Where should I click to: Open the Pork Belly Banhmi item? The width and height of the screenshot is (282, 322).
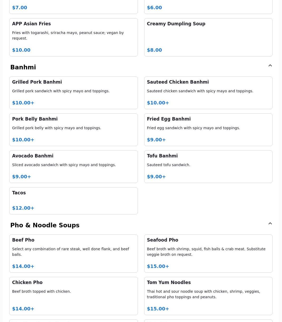(73, 129)
